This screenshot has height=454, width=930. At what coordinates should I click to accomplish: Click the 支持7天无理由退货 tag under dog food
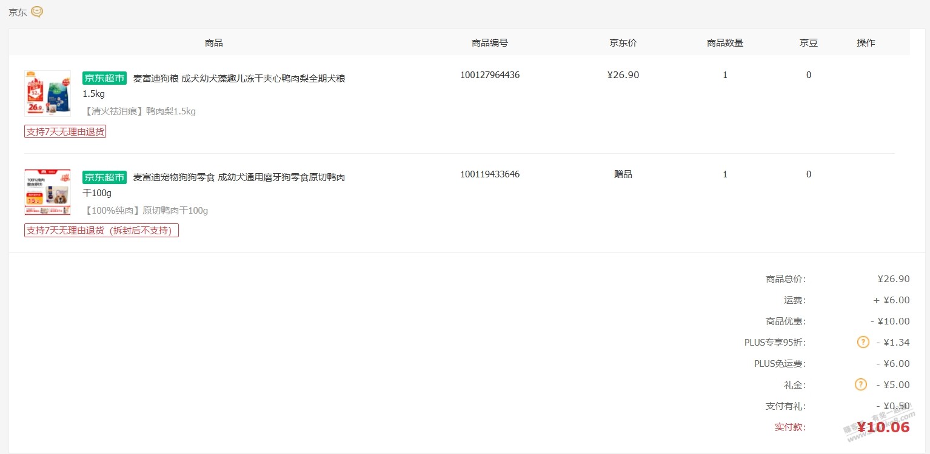click(x=65, y=131)
